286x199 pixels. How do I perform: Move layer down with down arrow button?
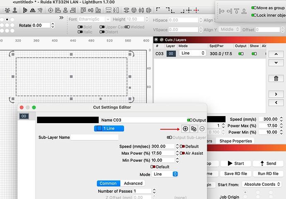click(276, 63)
